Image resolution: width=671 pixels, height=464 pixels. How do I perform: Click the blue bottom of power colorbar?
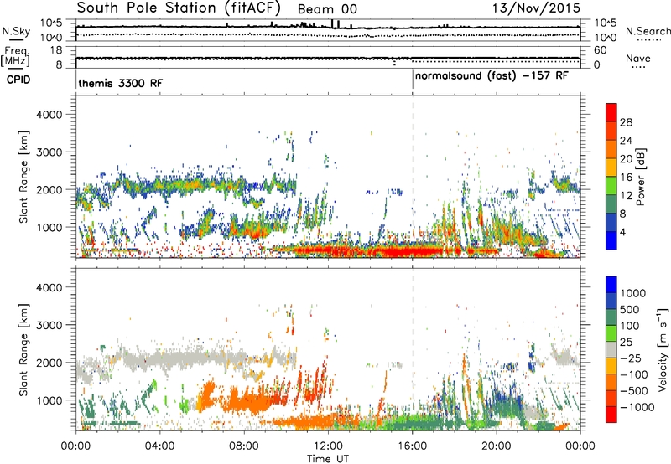tap(611, 240)
